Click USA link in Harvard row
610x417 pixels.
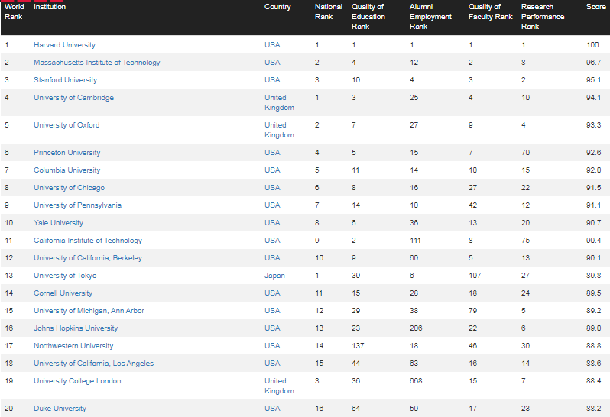coord(272,45)
